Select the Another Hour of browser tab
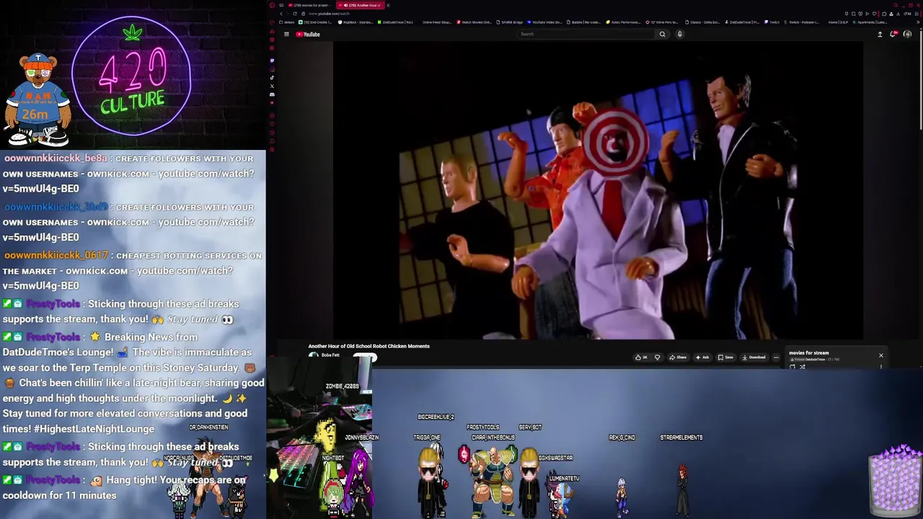923x519 pixels. click(x=361, y=5)
